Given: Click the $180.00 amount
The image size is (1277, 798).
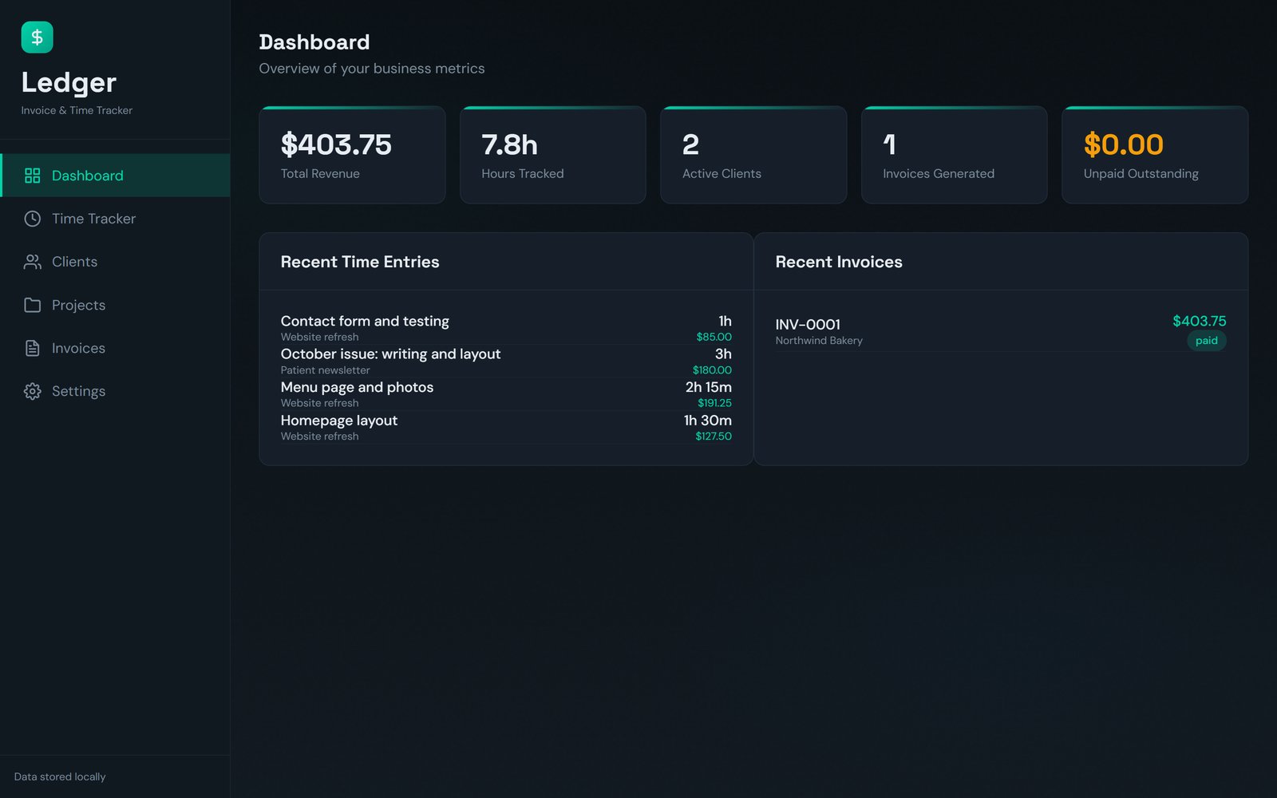Looking at the screenshot, I should point(712,370).
